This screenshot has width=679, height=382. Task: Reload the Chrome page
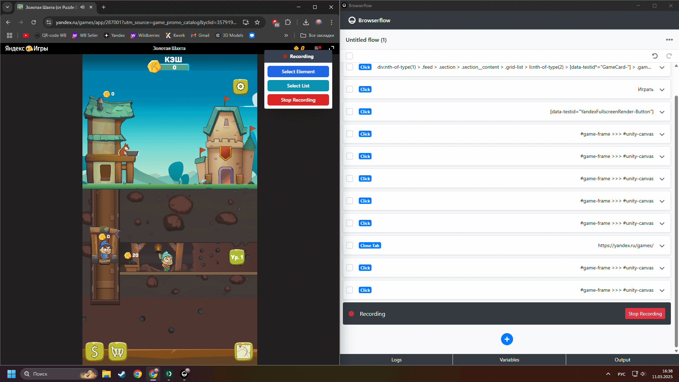coord(34,22)
